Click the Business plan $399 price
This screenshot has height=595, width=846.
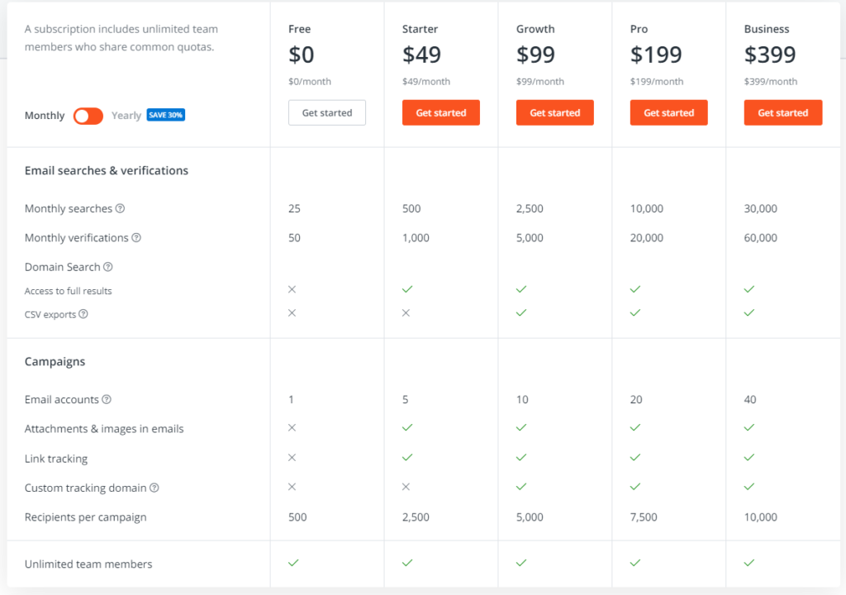click(x=770, y=55)
